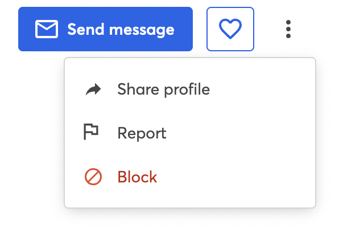Select the red Block menu entry

click(190, 177)
